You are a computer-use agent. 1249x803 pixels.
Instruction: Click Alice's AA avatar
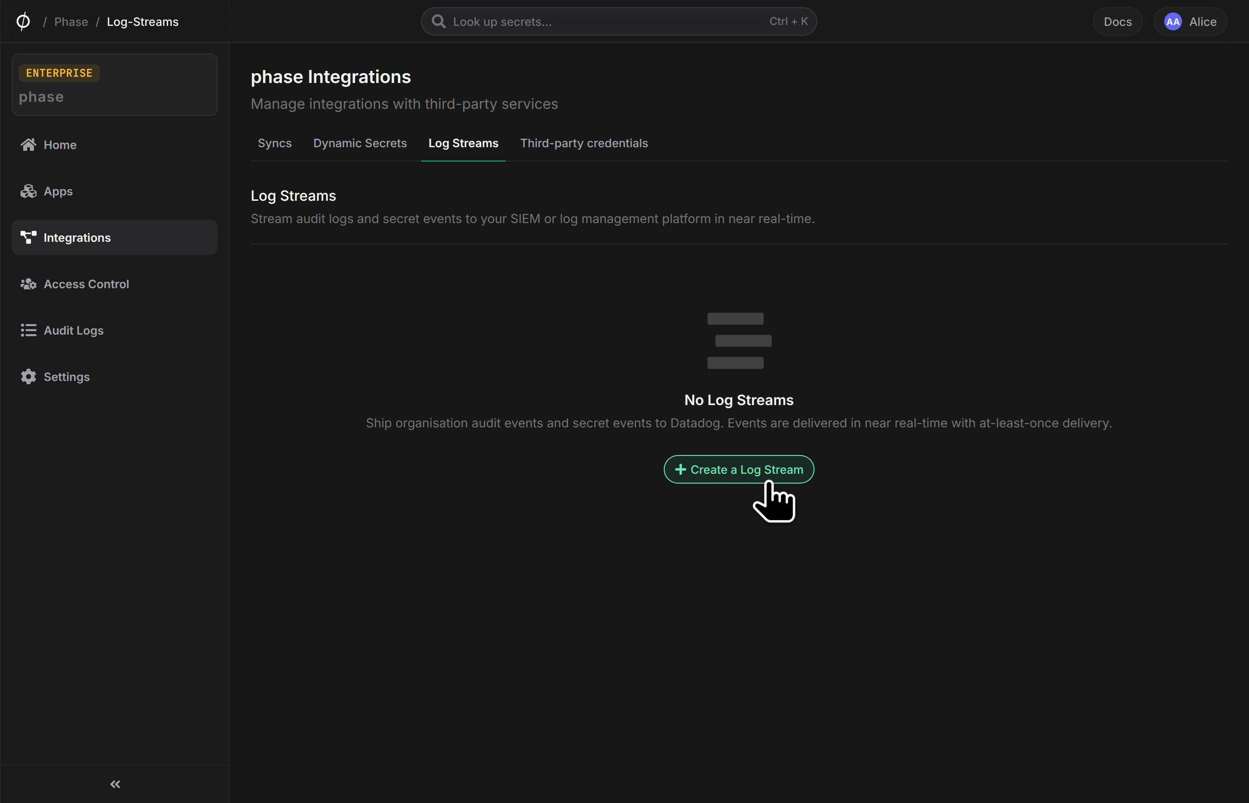[1173, 21]
